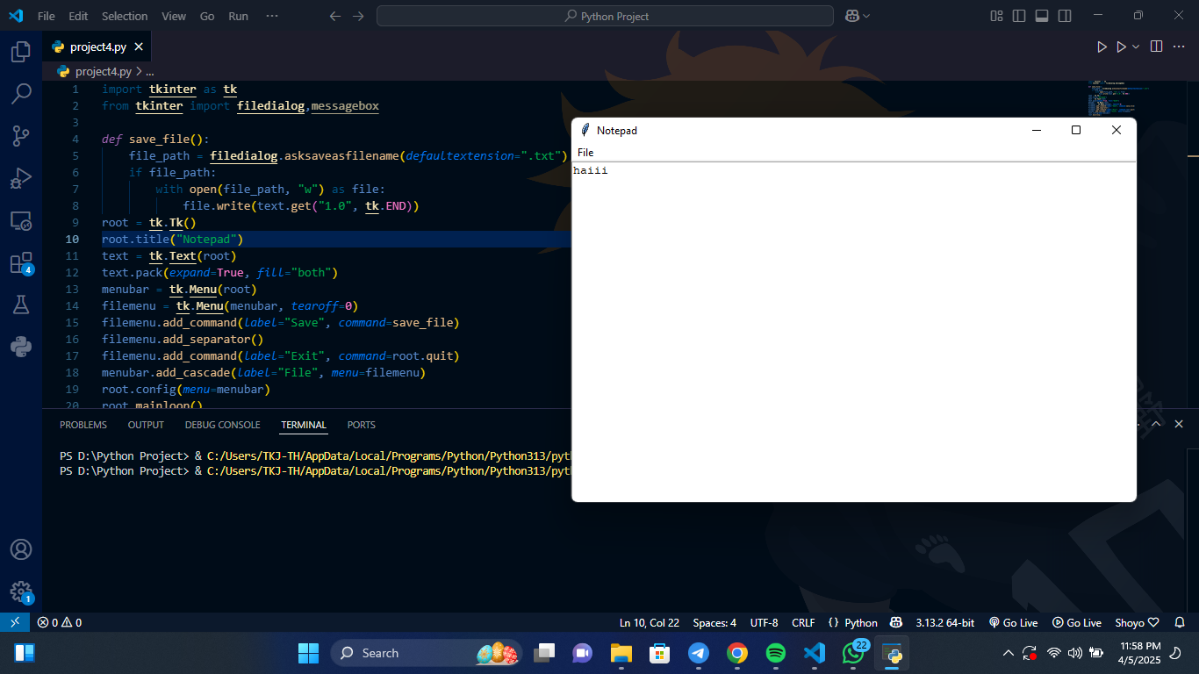The height and width of the screenshot is (674, 1199).
Task: Open errors and warnings count
Action: (x=59, y=622)
